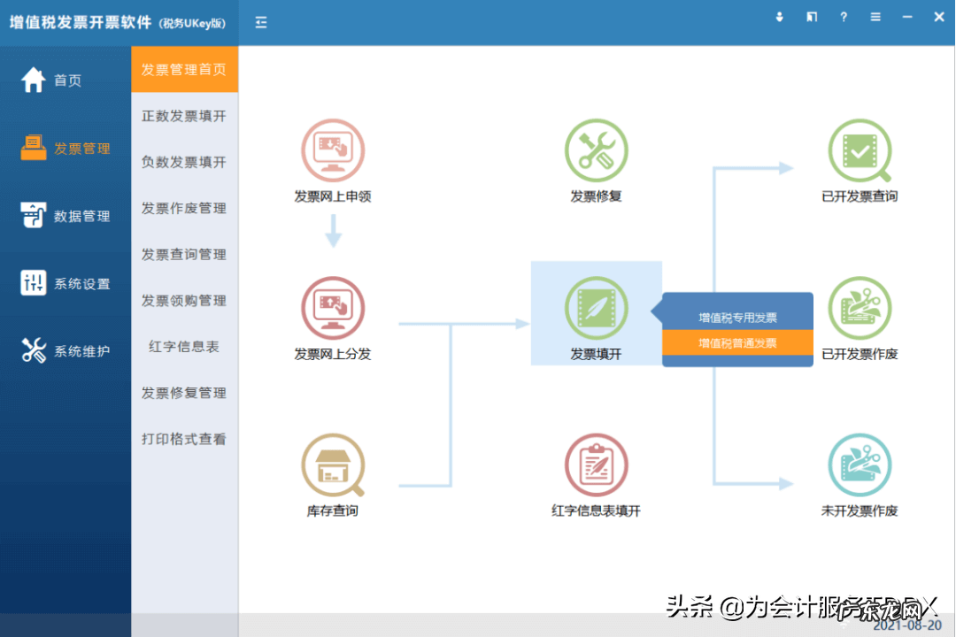The image size is (956, 637).
Task: Click the 发票填开 invoice filling icon
Action: (x=596, y=311)
